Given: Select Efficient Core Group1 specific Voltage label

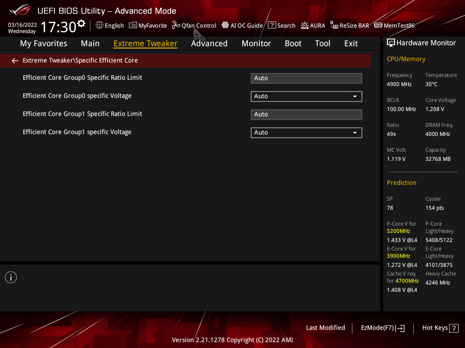Looking at the screenshot, I should click(x=77, y=132).
